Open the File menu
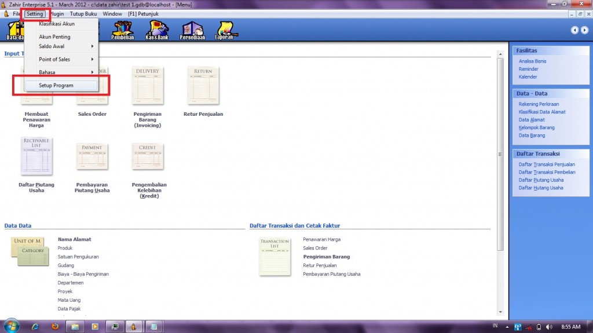The image size is (593, 333). [x=16, y=14]
